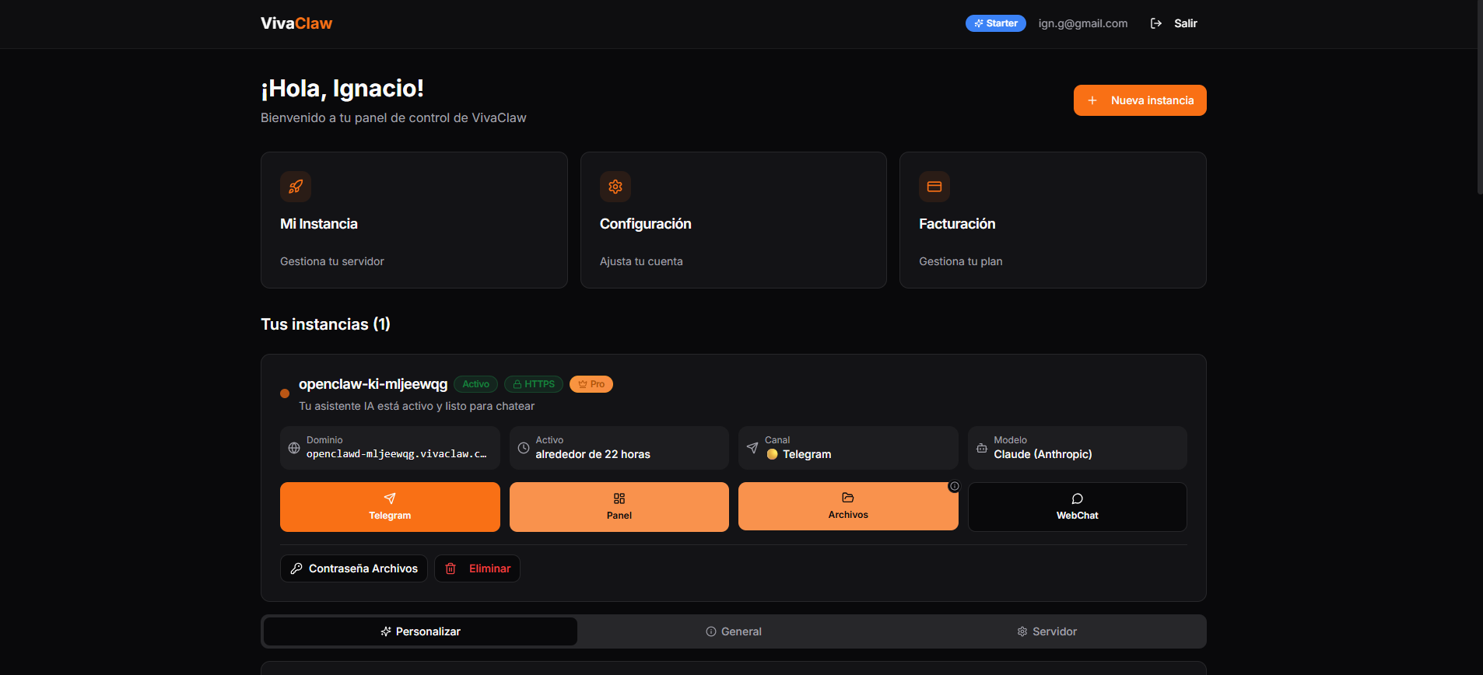Click the ign.g@gmail.com account email
The width and height of the screenshot is (1483, 675).
pos(1083,23)
